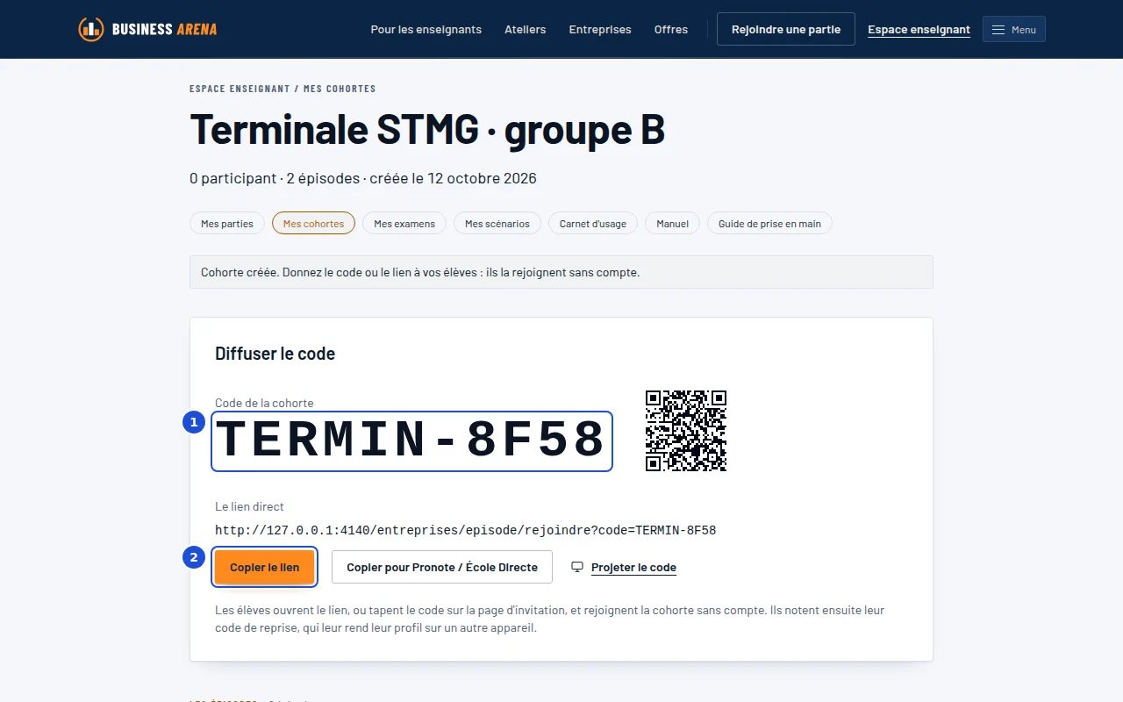Image resolution: width=1123 pixels, height=702 pixels.
Task: Click the Le lien direct label
Action: (249, 506)
